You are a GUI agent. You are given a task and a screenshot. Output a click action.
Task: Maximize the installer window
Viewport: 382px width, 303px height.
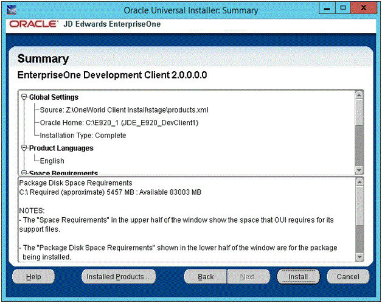click(343, 8)
